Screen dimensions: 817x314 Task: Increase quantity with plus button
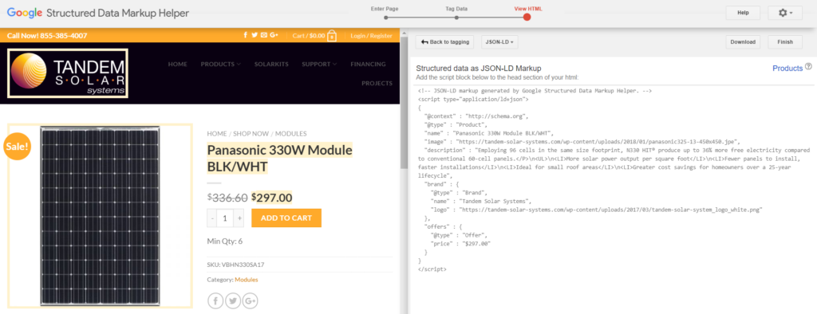[239, 218]
